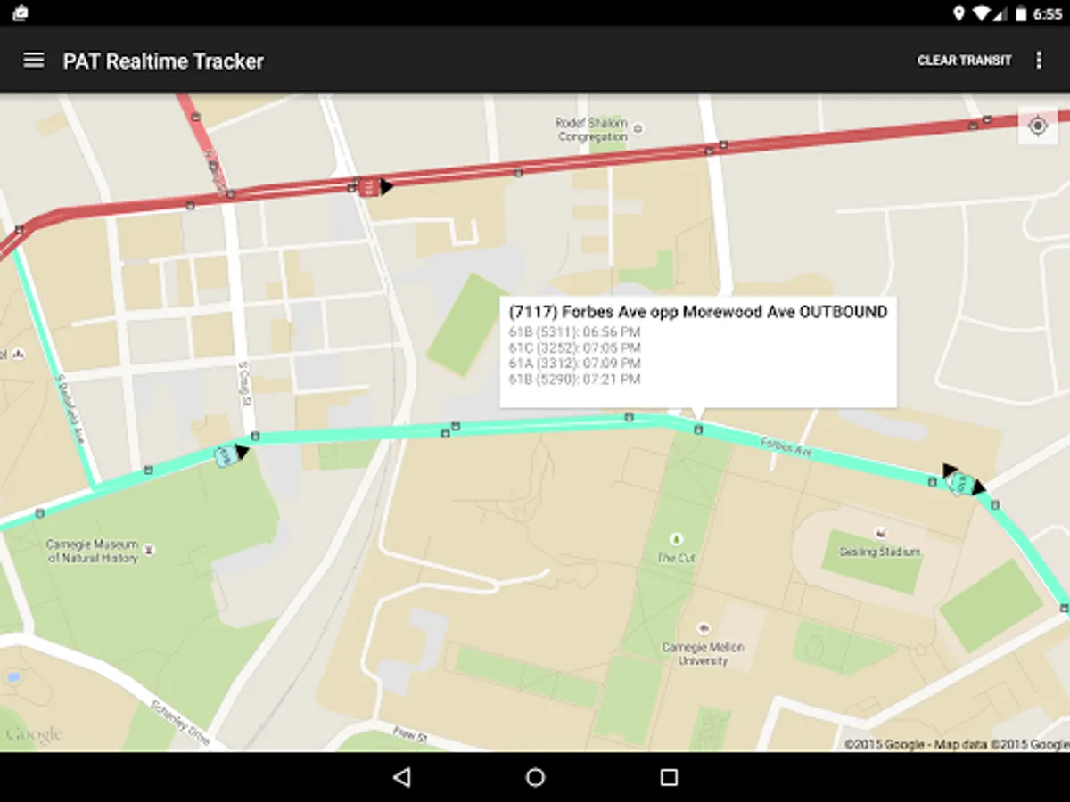This screenshot has height=802, width=1070.
Task: Click the bus stop marker under the info window pointer
Action: (x=698, y=430)
